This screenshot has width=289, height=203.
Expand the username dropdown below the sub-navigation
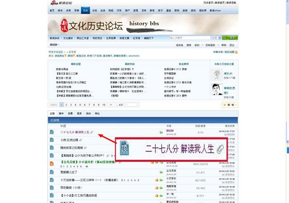click(x=55, y=44)
